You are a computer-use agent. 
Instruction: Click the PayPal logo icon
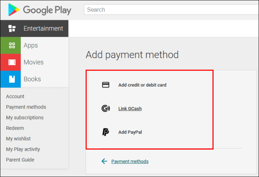[105, 132]
